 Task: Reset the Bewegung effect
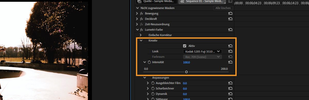(230, 13)
